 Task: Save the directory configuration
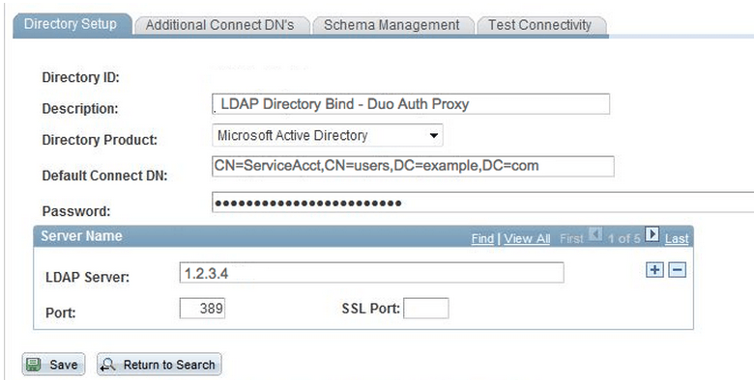pyautogui.click(x=53, y=365)
